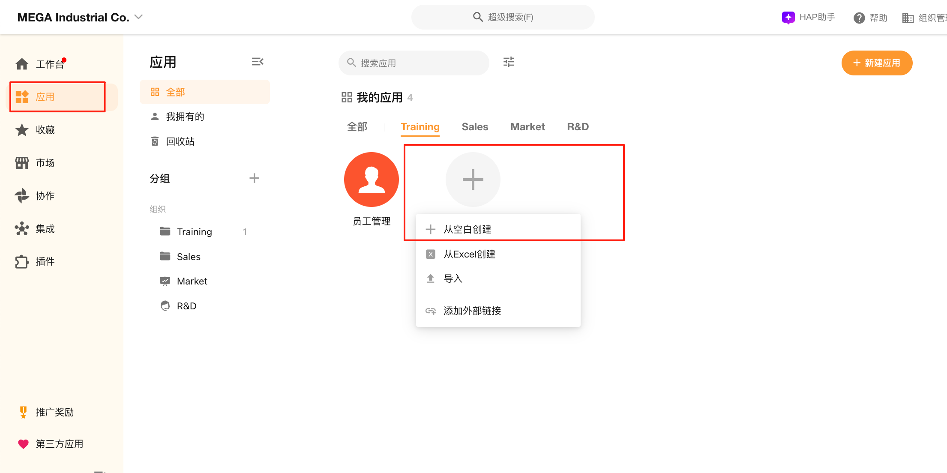Open the app filter options
The width and height of the screenshot is (947, 473).
(509, 62)
